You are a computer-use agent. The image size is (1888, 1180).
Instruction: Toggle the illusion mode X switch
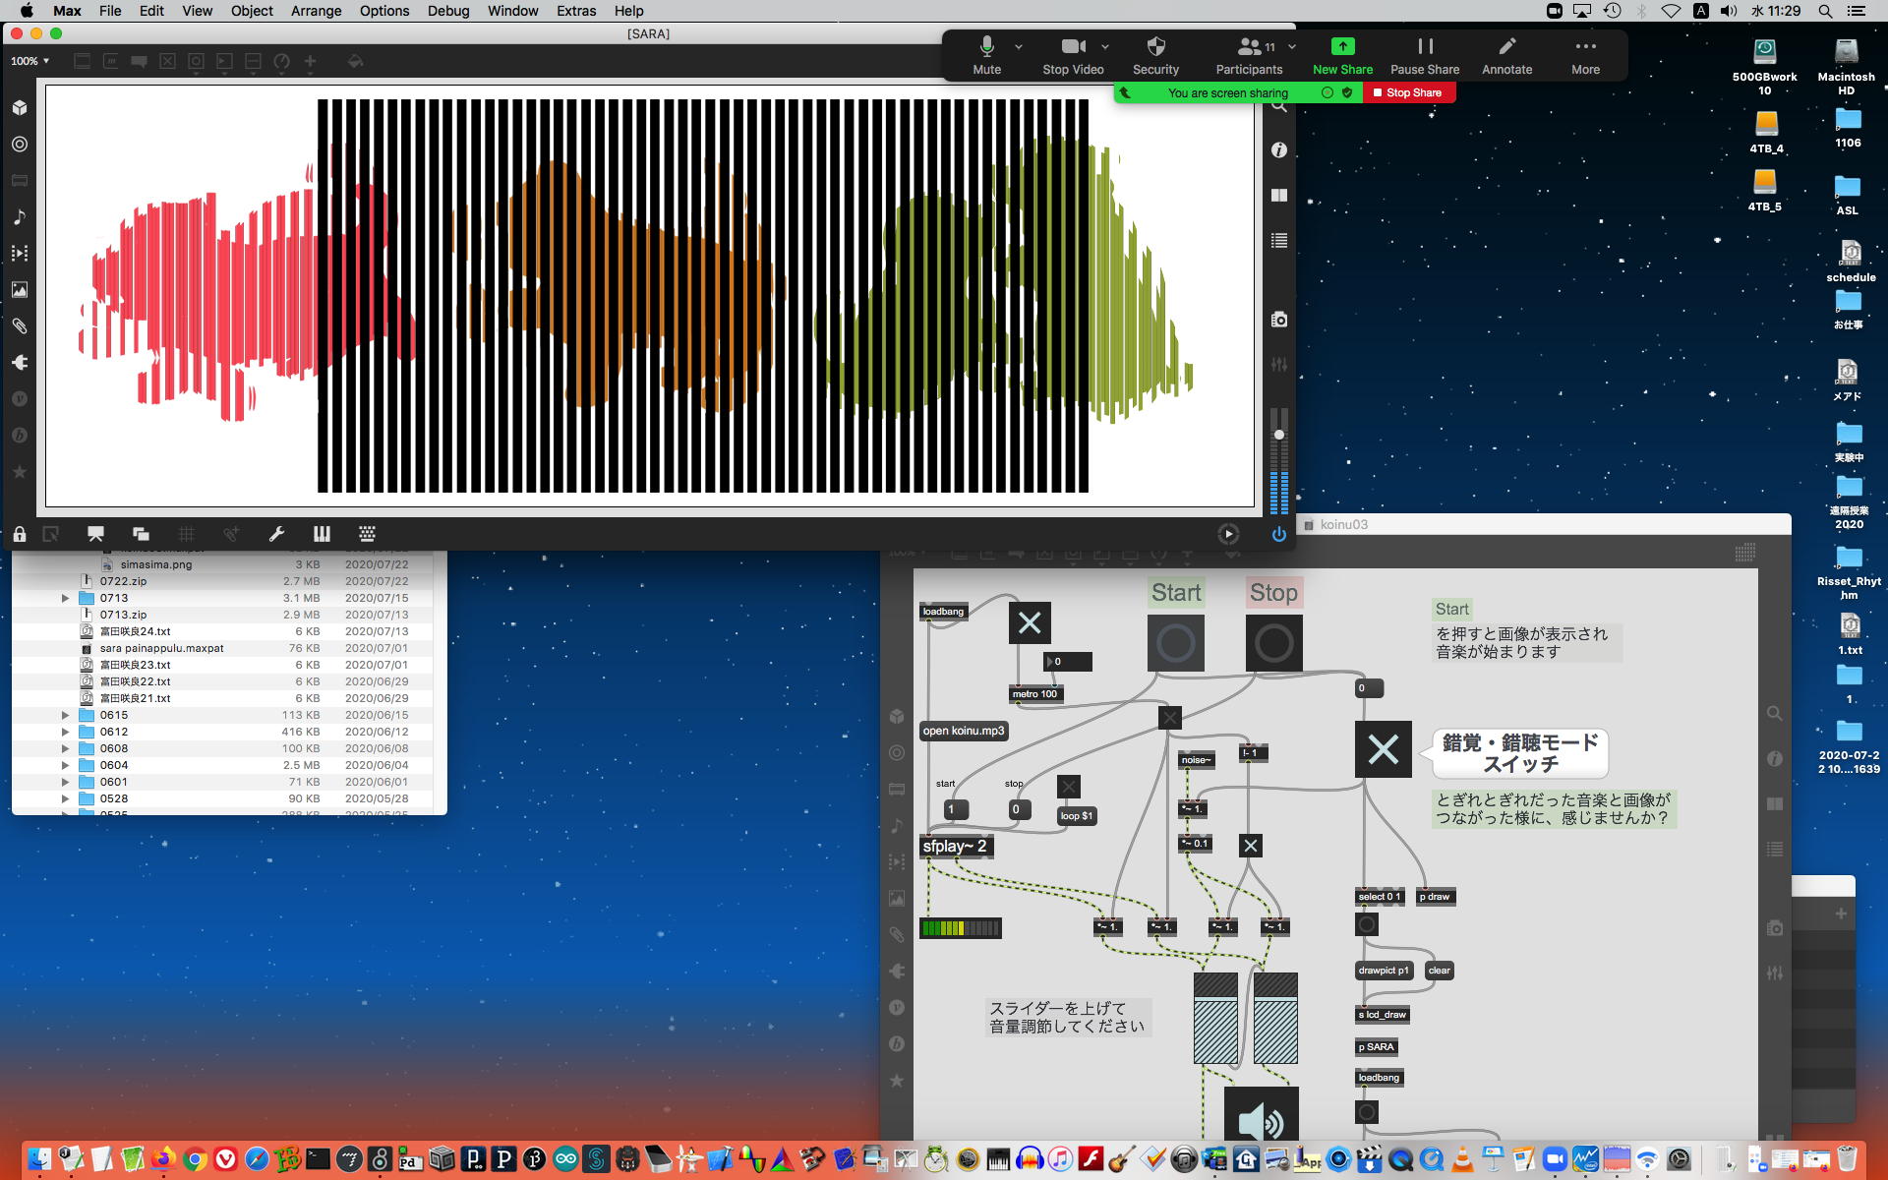(1383, 749)
